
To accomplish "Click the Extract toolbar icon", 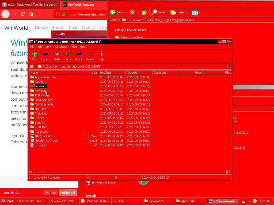I will (x=45, y=56).
